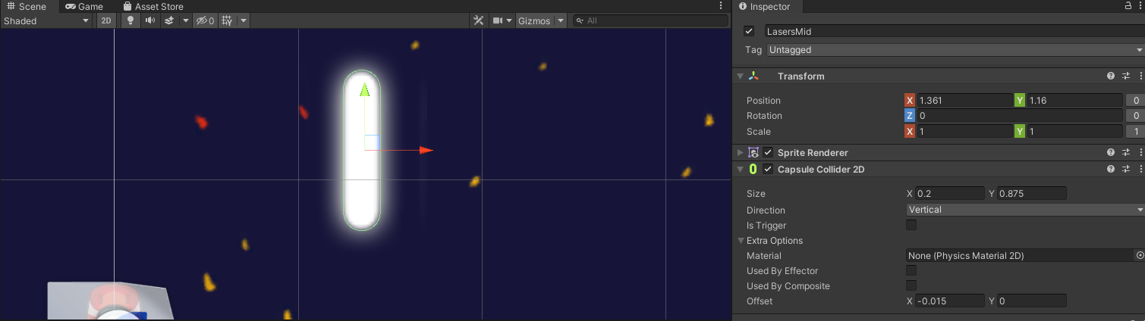Click Rotation Z value field
Image resolution: width=1145 pixels, height=321 pixels.
click(x=1018, y=116)
